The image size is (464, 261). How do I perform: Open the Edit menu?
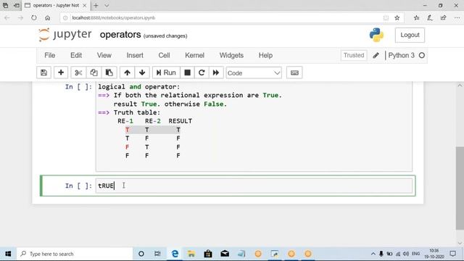tap(76, 55)
